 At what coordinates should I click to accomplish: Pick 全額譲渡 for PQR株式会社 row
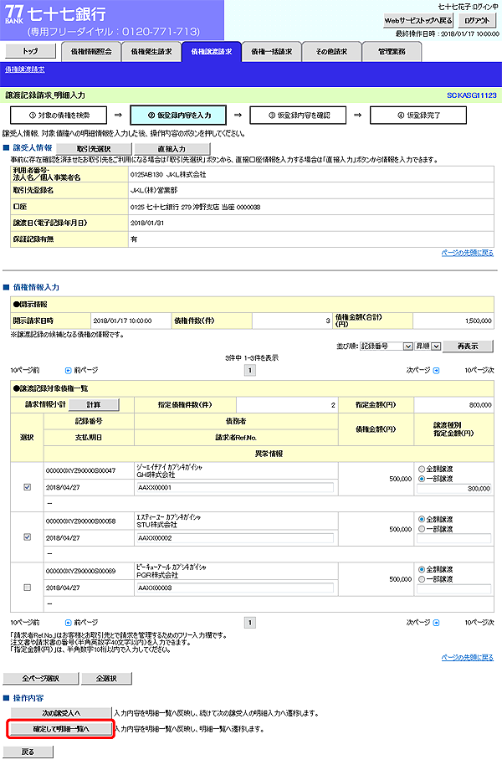(x=422, y=570)
